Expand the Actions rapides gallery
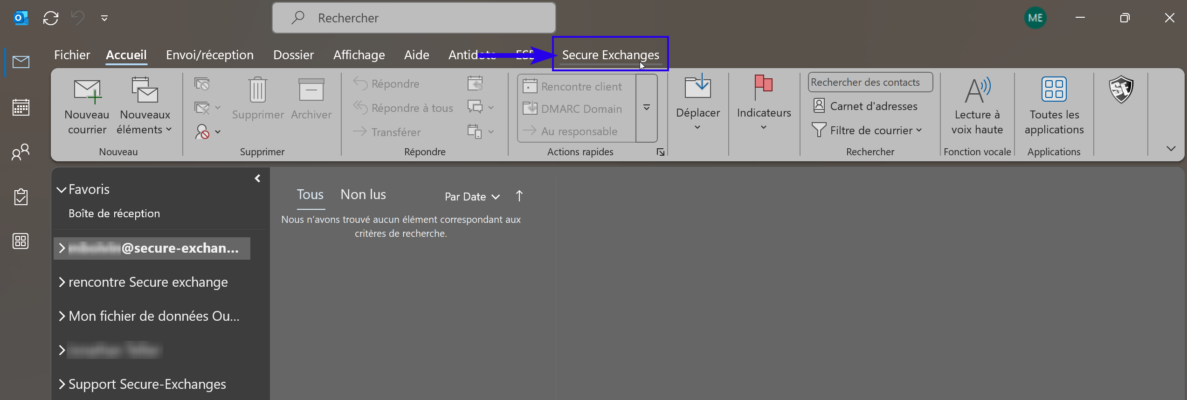Viewport: 1187px width, 400px height. 647,108
